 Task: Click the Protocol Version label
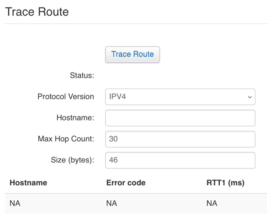click(65, 97)
